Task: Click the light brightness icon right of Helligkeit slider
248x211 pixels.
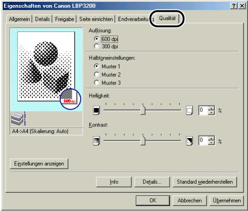Action: coord(189,110)
